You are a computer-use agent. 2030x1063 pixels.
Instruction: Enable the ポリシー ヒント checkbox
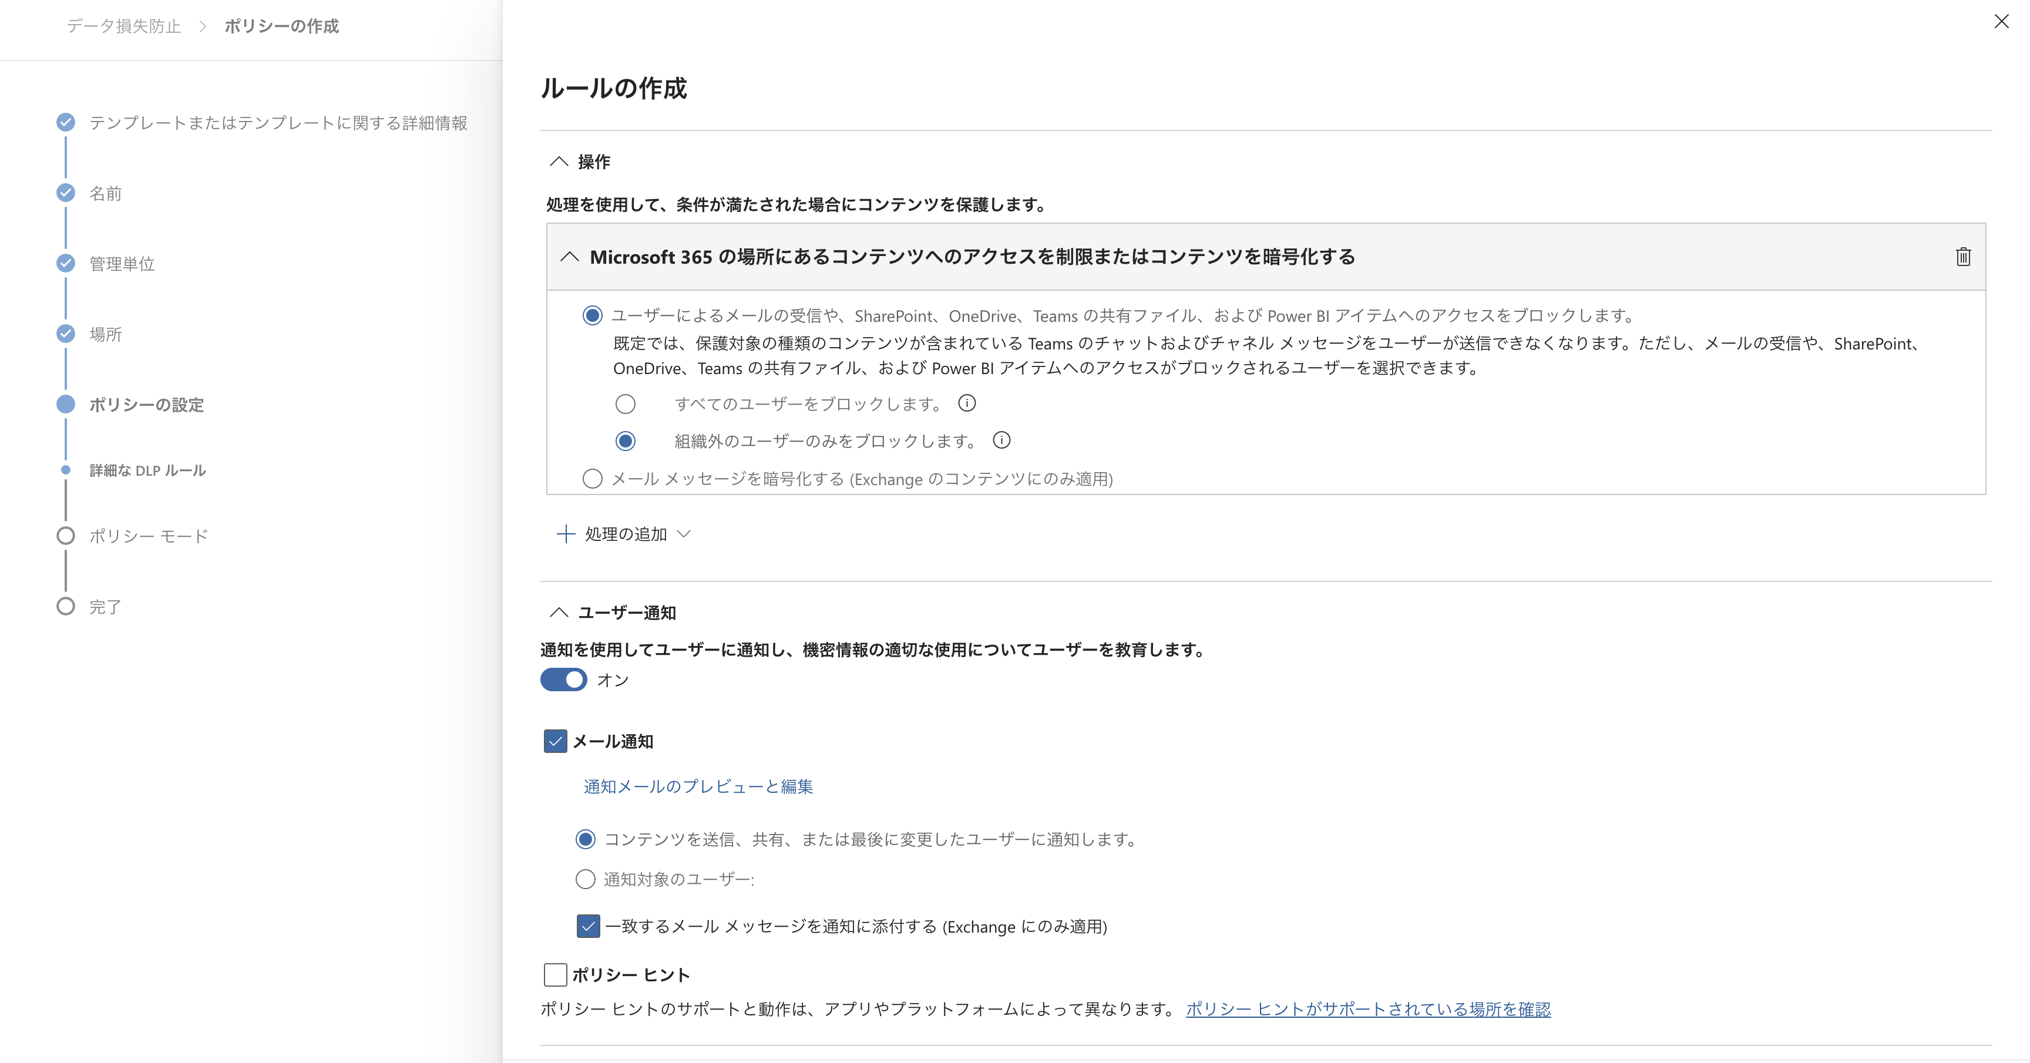556,975
